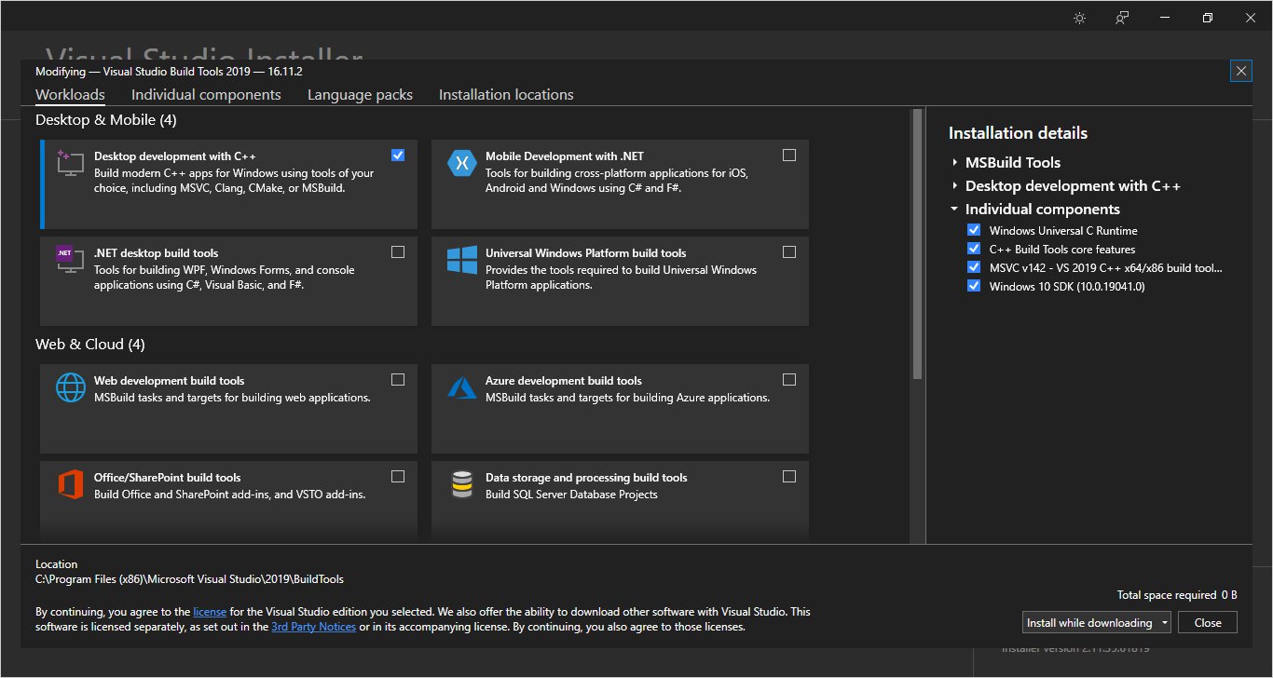
Task: Collapse the Individual components section
Action: click(x=955, y=210)
